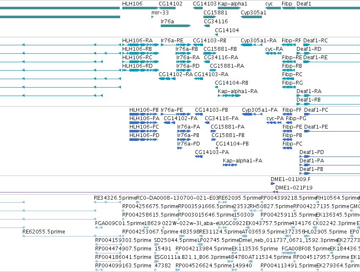Image resolution: width=360 pixels, height=272 pixels.
Task: Click EST label 47382
Action: (163, 266)
